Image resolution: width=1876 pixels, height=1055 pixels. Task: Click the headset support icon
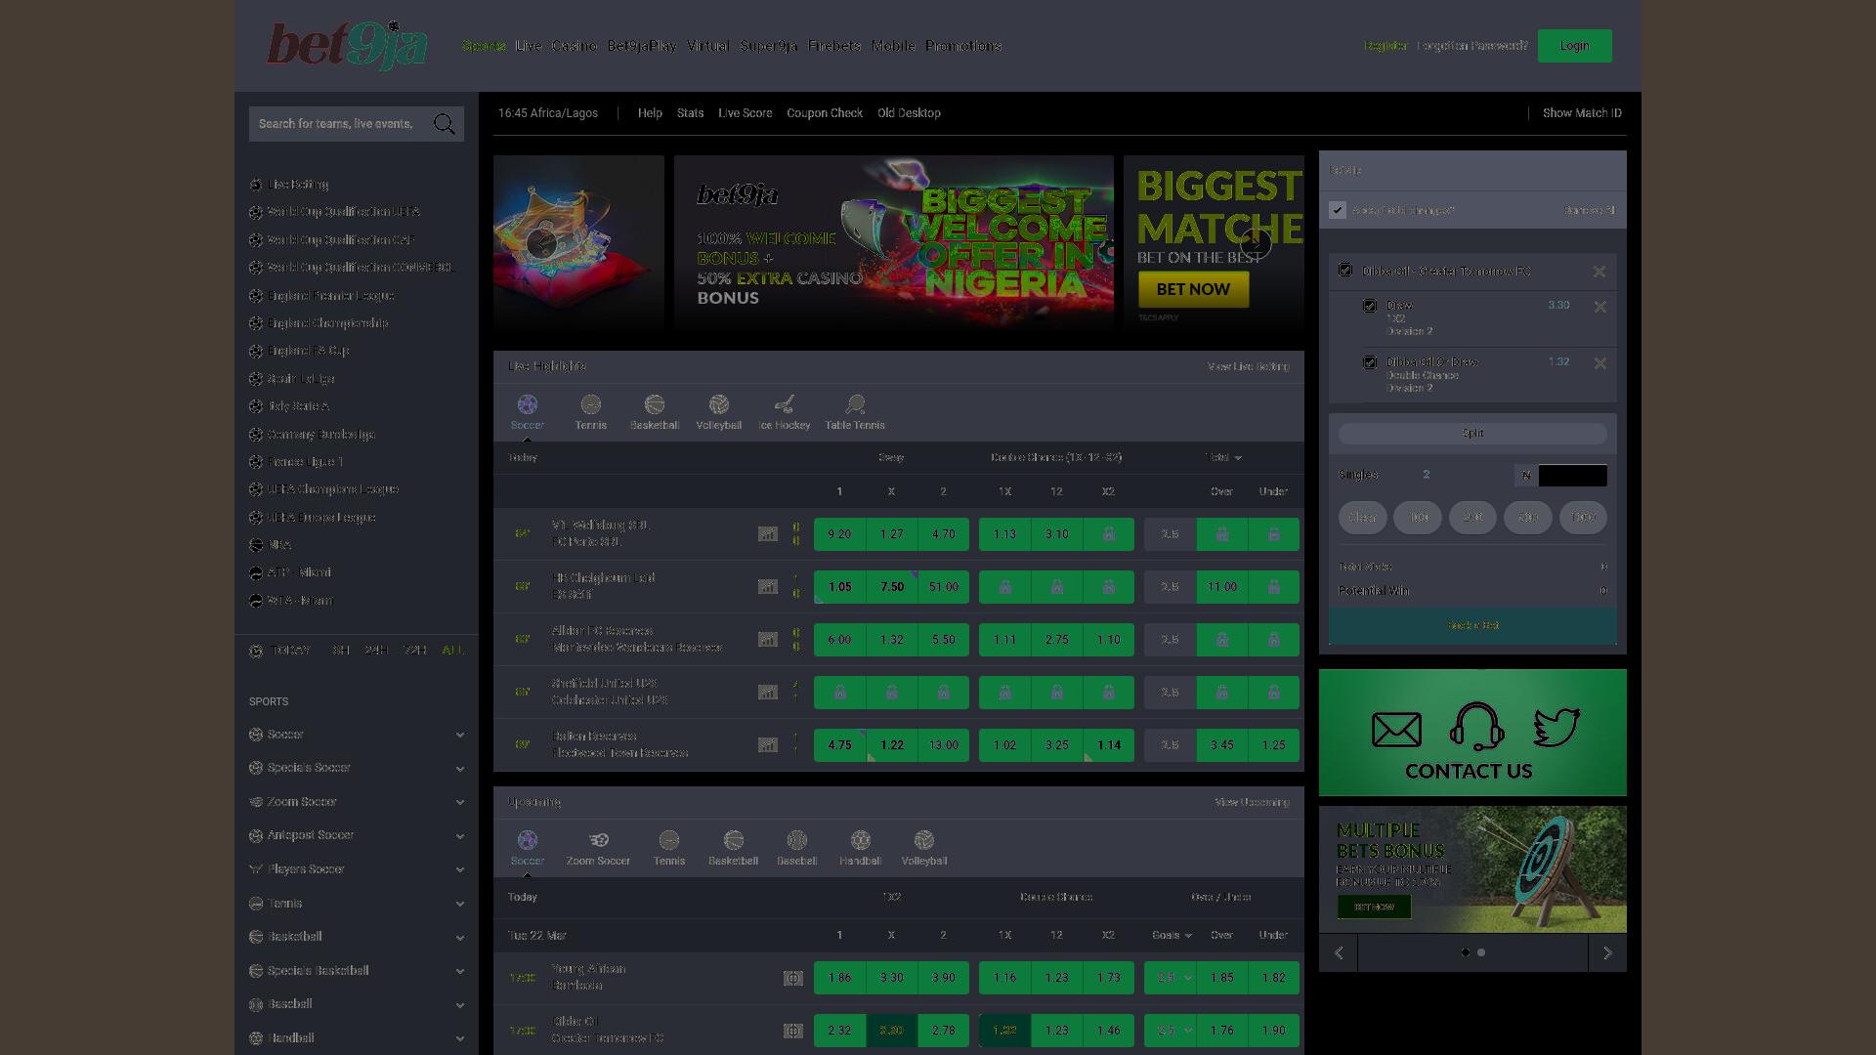(x=1476, y=728)
